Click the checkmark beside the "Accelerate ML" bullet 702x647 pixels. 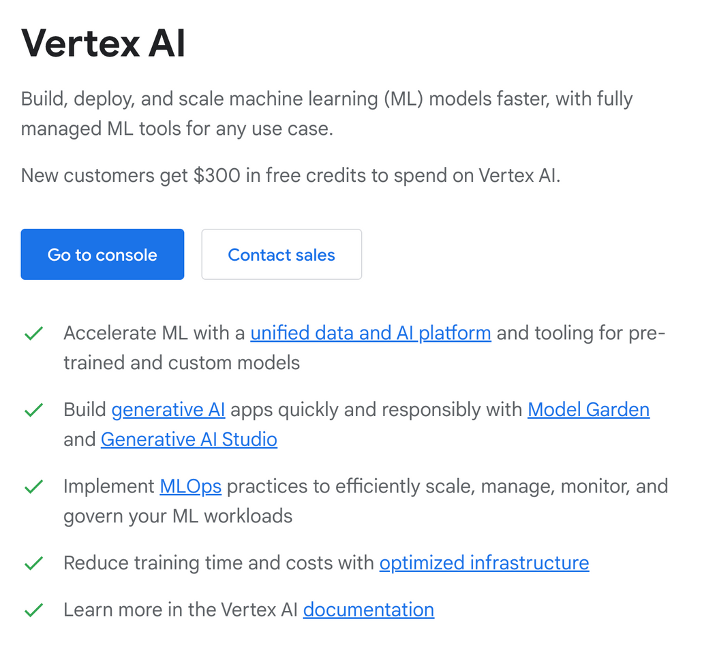pyautogui.click(x=33, y=333)
